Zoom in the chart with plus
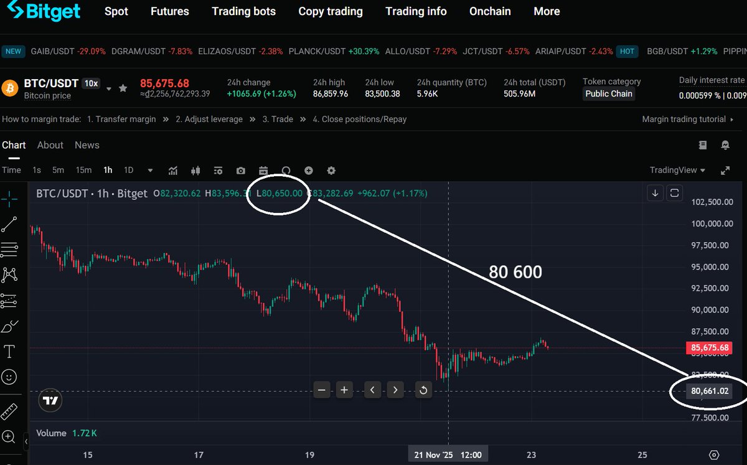The width and height of the screenshot is (747, 465). (x=344, y=390)
